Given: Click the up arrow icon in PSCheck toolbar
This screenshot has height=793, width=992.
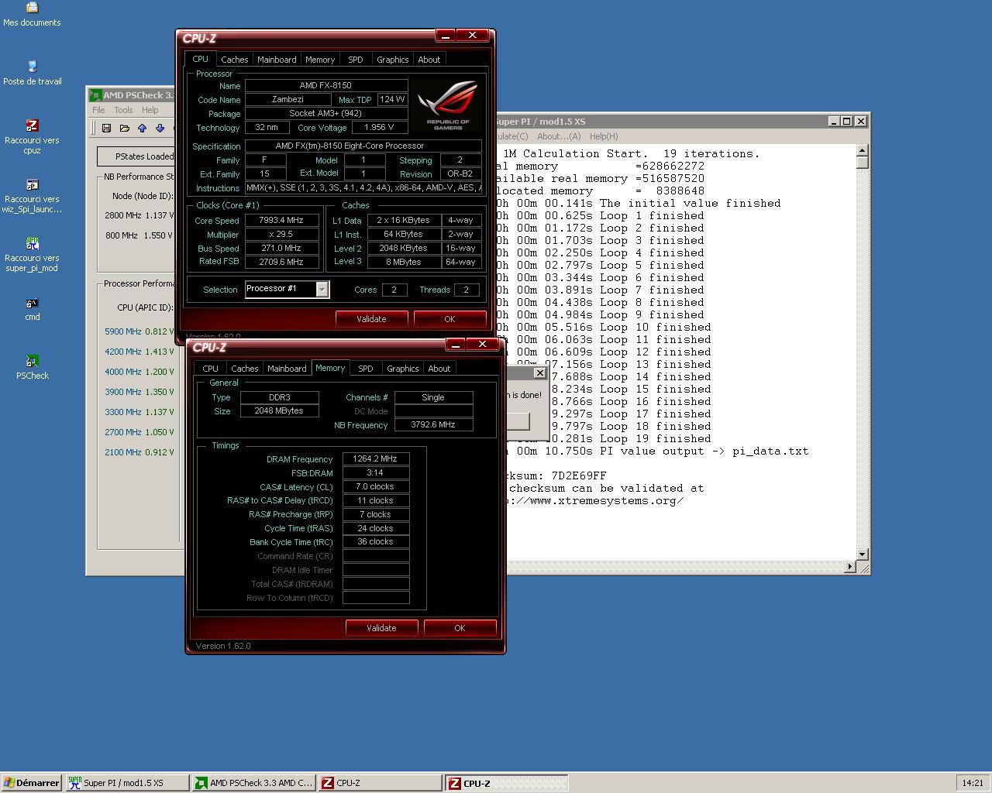Looking at the screenshot, I should click(142, 128).
